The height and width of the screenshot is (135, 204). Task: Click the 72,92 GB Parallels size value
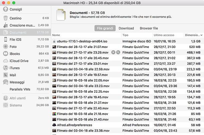coord(43,89)
